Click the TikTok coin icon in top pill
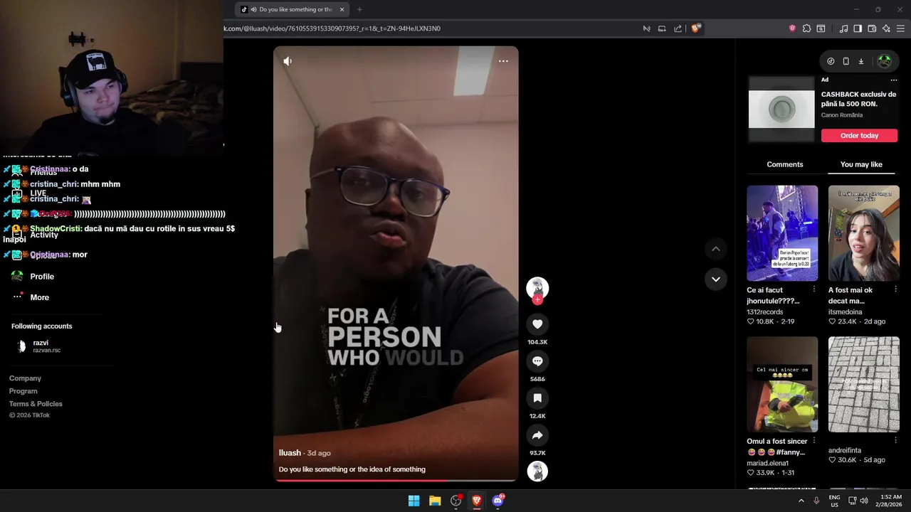 tap(831, 61)
